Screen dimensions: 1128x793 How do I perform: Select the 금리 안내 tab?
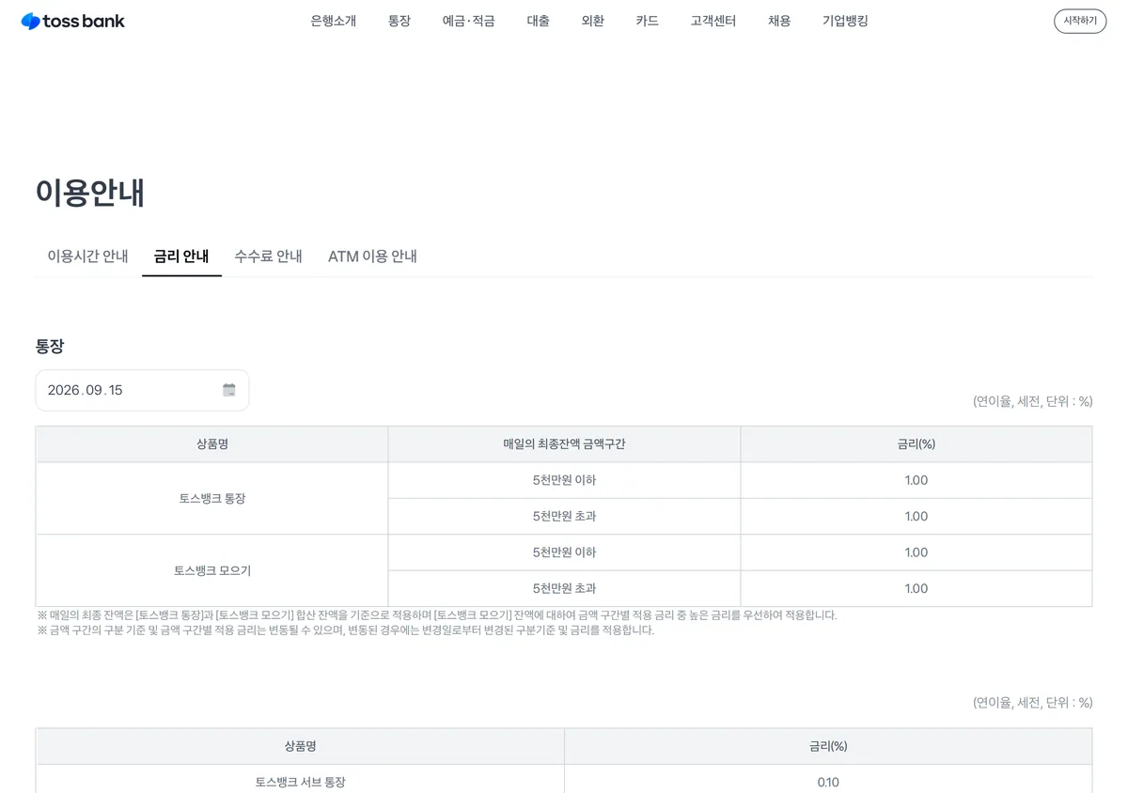[x=181, y=256]
